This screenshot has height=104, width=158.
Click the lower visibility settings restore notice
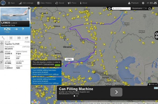(46, 81)
